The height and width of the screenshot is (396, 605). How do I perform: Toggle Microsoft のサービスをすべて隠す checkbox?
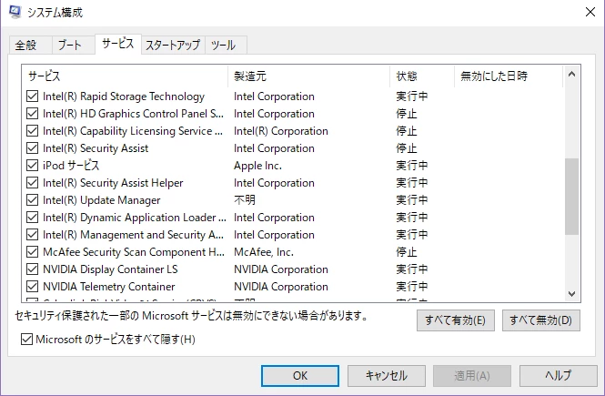tap(26, 340)
